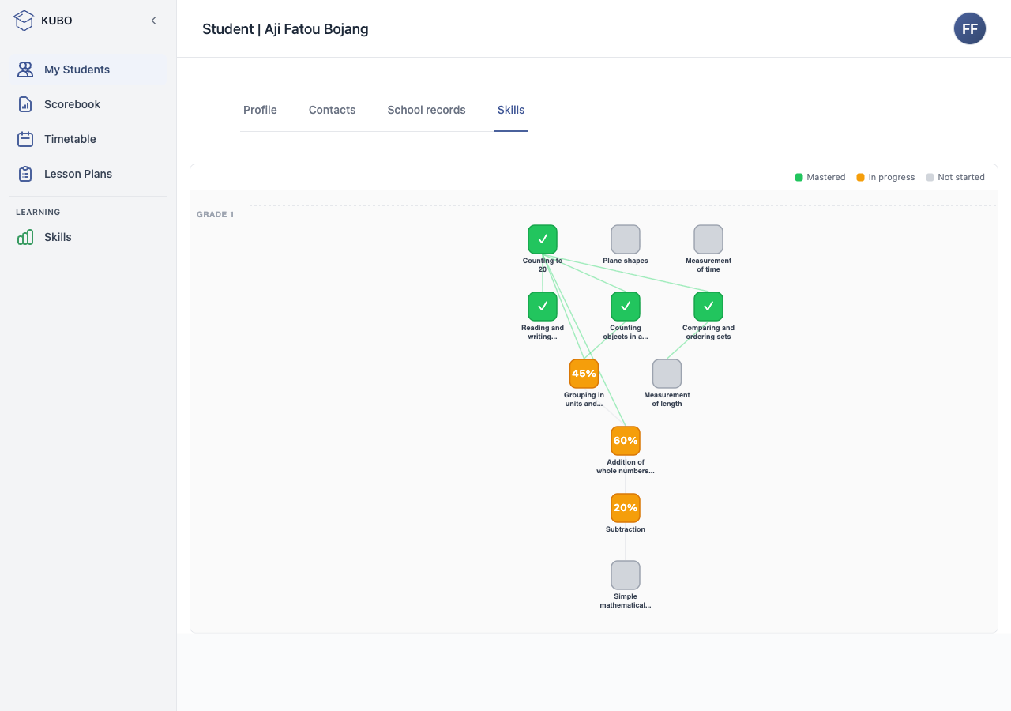Go to Timetable in the sidebar
This screenshot has width=1011, height=711.
click(x=88, y=139)
